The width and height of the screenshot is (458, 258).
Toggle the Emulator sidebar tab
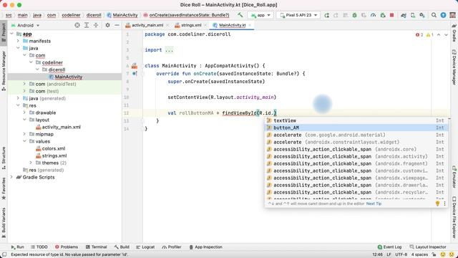454,177
